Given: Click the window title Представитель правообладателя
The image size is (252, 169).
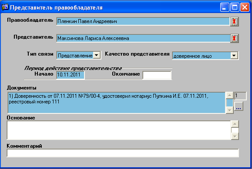Looking at the screenshot, I should [56, 8].
